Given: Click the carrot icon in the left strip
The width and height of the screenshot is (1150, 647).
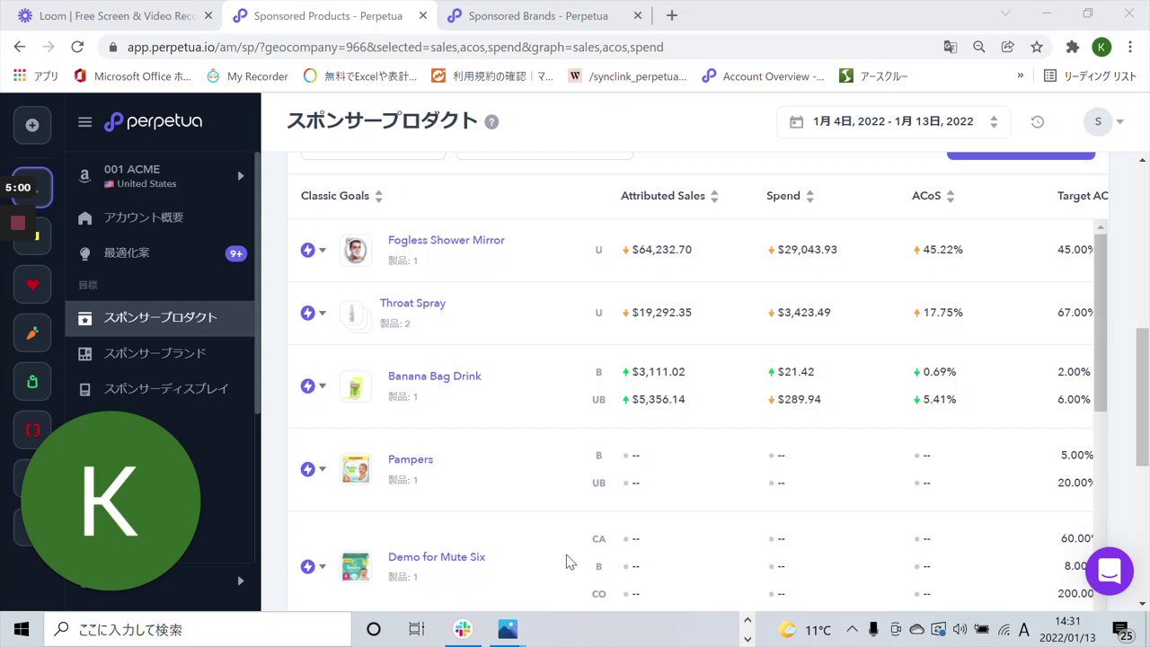Looking at the screenshot, I should pyautogui.click(x=32, y=333).
